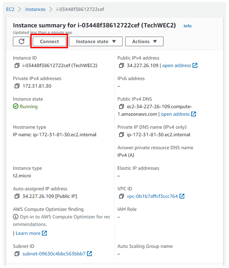
Task: Copy the public IPv4 DNS name
Action: coord(122,107)
